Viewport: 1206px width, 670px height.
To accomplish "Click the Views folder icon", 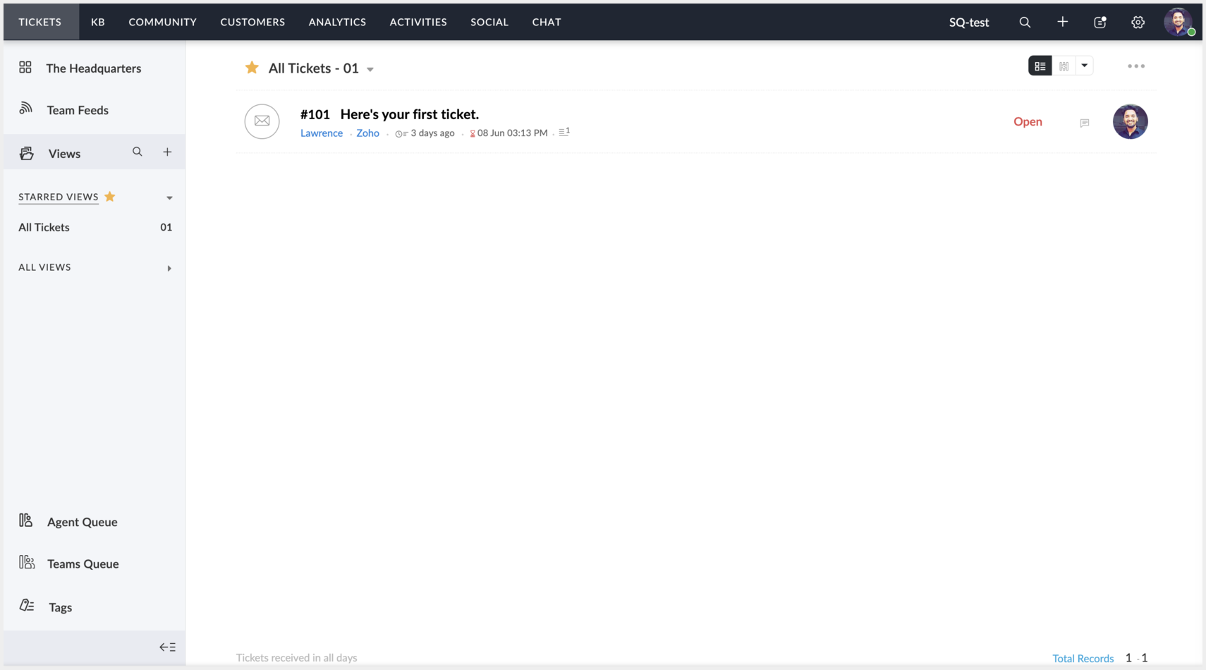I will click(27, 153).
